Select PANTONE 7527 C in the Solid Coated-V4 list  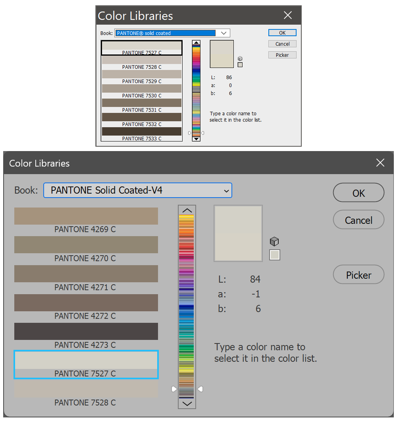click(86, 365)
